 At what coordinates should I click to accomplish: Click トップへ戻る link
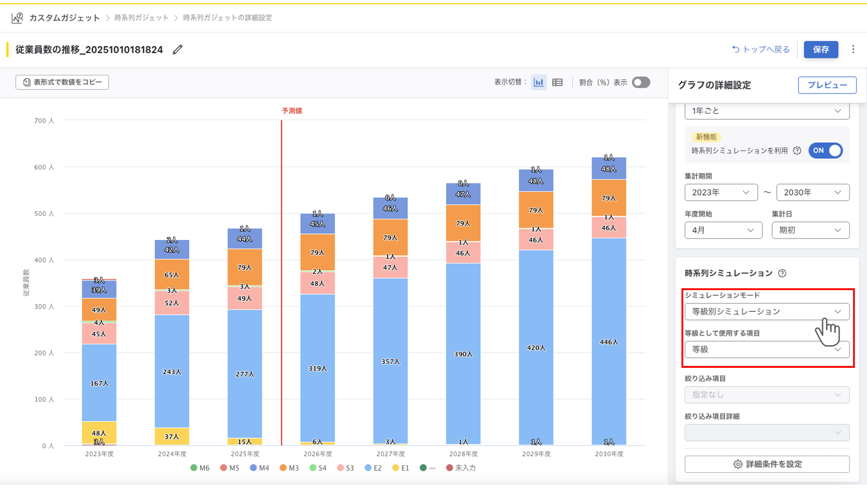click(x=761, y=49)
